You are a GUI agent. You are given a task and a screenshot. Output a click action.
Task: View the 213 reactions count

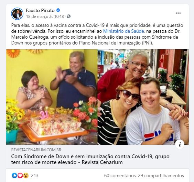[35, 175]
